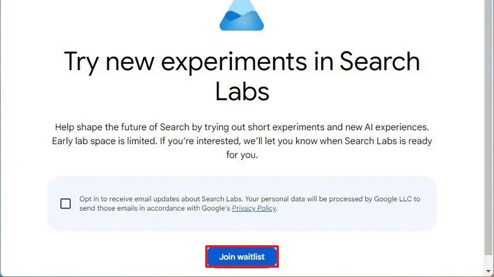Screen dimensions: 494x277
Task: Click the "for you." line of the description
Action: (242, 155)
